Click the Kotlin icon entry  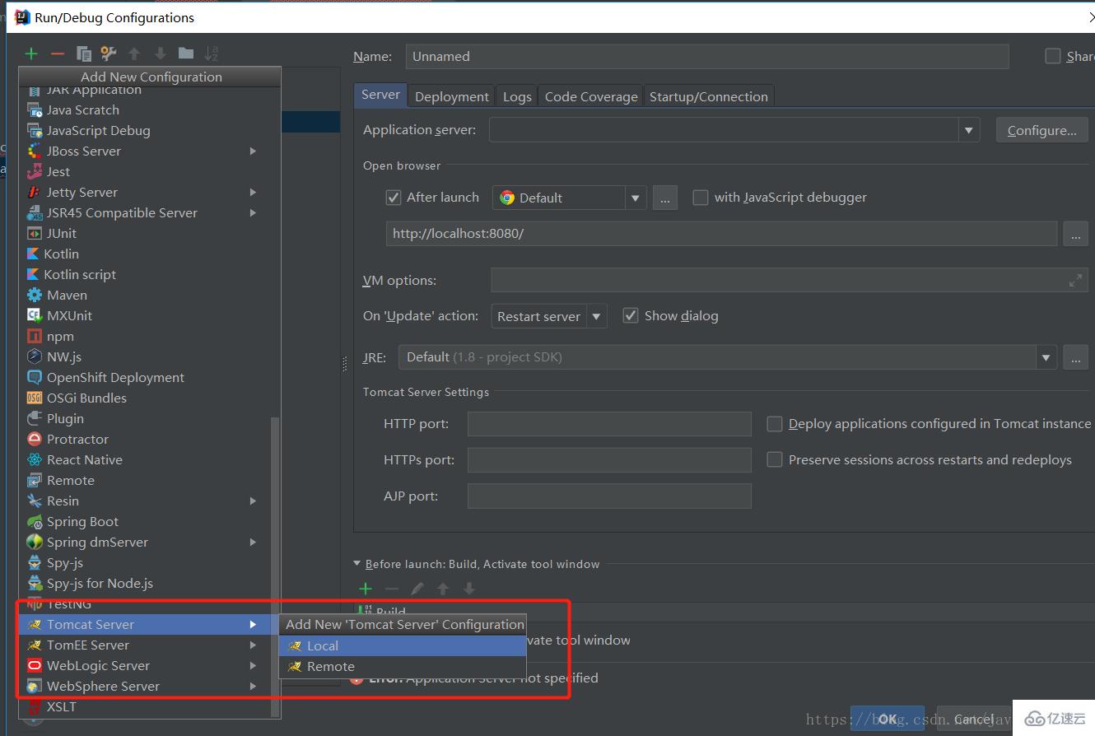(x=33, y=254)
